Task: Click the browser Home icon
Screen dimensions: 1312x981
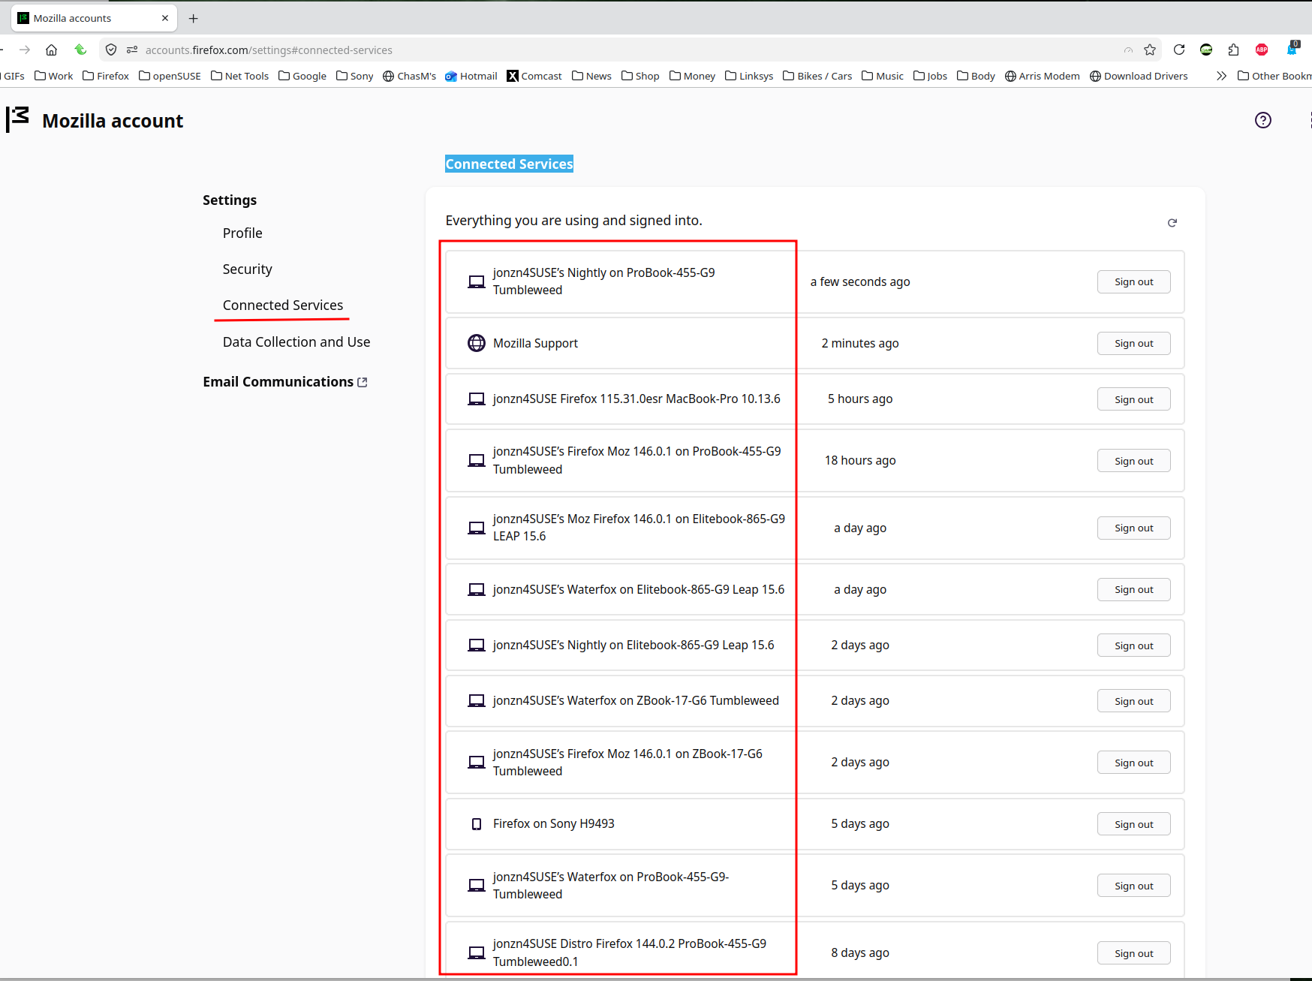Action: pyautogui.click(x=51, y=50)
